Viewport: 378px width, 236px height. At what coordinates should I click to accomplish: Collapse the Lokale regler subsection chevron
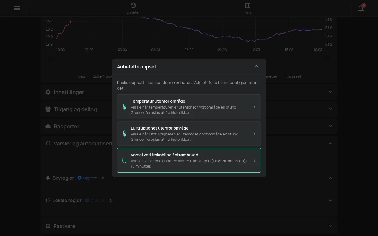pos(330,200)
